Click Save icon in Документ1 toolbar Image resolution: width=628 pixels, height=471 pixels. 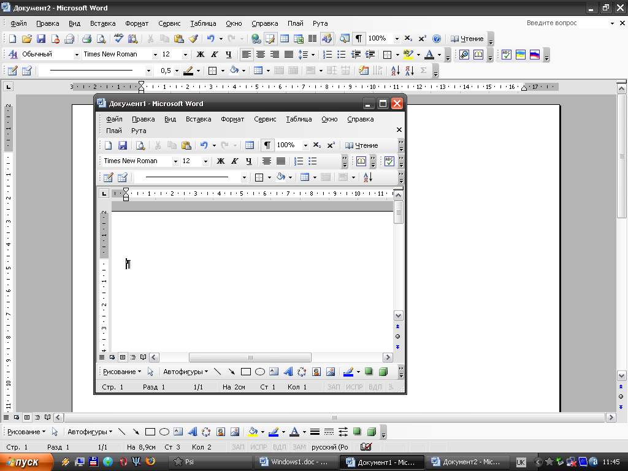coord(123,145)
